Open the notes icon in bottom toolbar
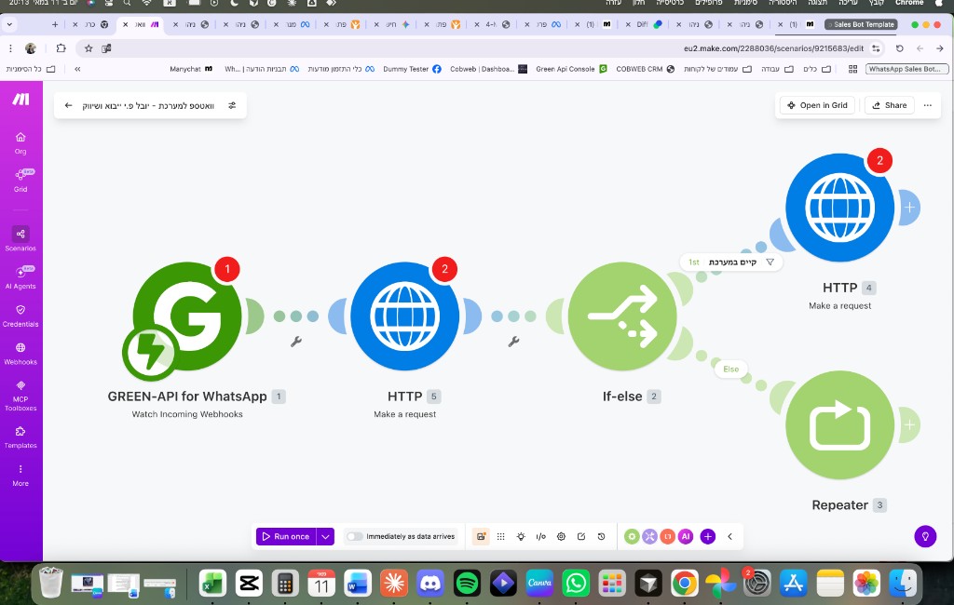This screenshot has height=605, width=954. [x=581, y=536]
